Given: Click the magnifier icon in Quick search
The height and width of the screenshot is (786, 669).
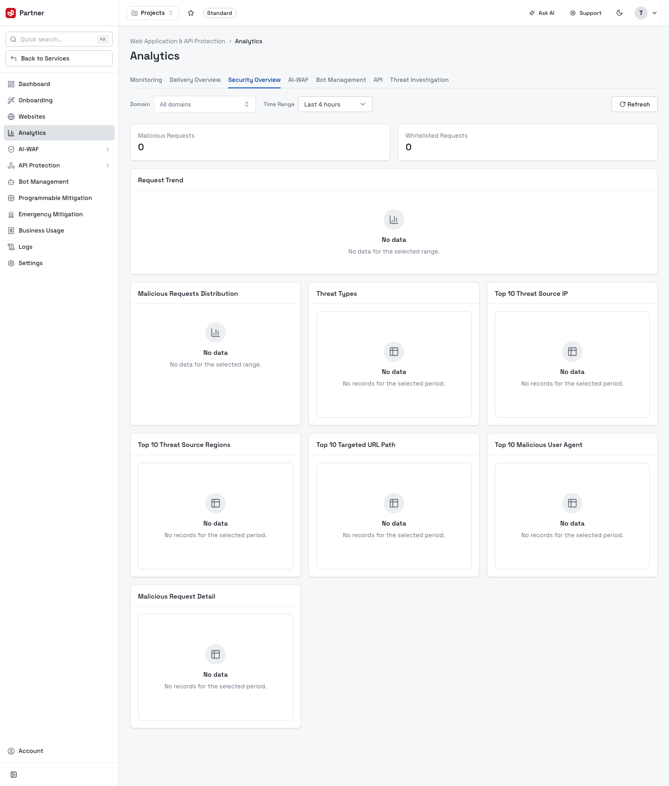Looking at the screenshot, I should tap(13, 40).
